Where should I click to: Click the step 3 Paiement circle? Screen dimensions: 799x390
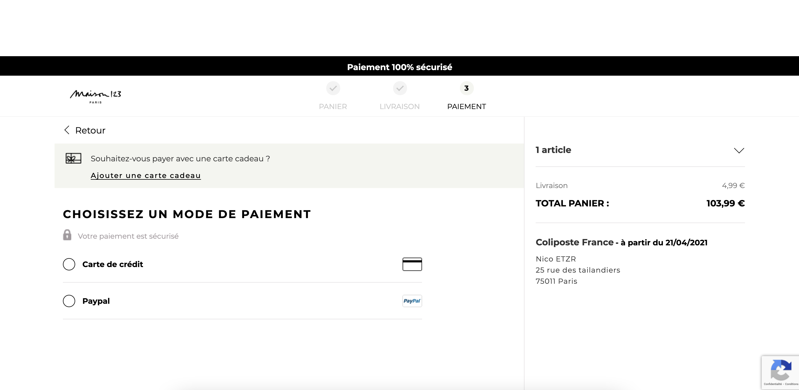(467, 88)
